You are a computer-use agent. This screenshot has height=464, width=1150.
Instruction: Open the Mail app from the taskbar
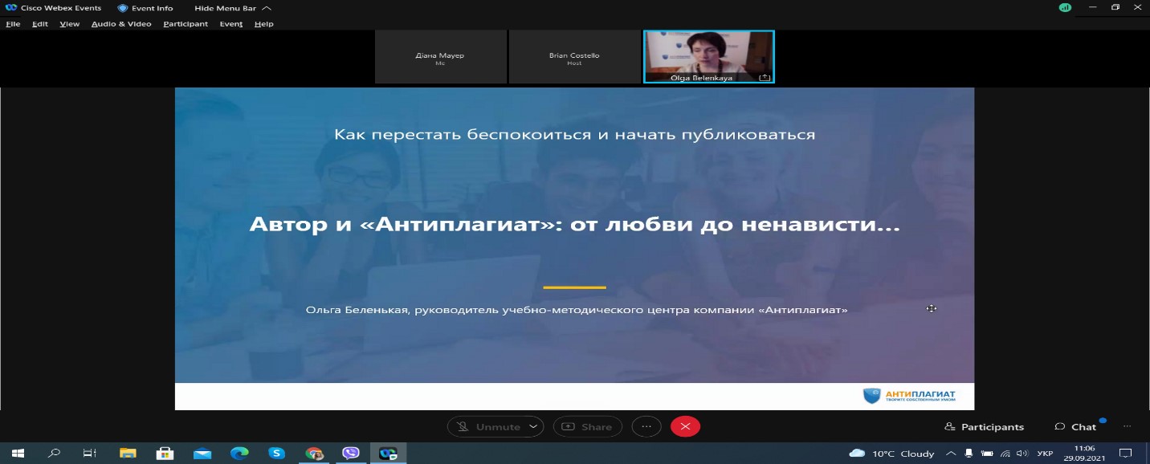[x=202, y=454]
